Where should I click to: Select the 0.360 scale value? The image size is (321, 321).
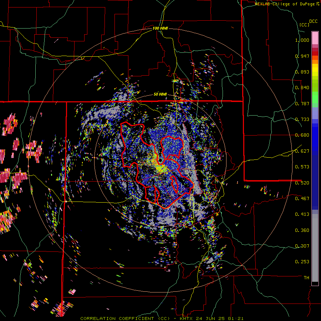[302, 230]
